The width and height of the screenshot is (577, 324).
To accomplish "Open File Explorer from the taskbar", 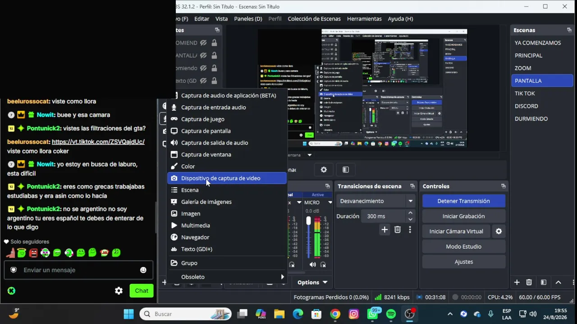I will tap(279, 314).
